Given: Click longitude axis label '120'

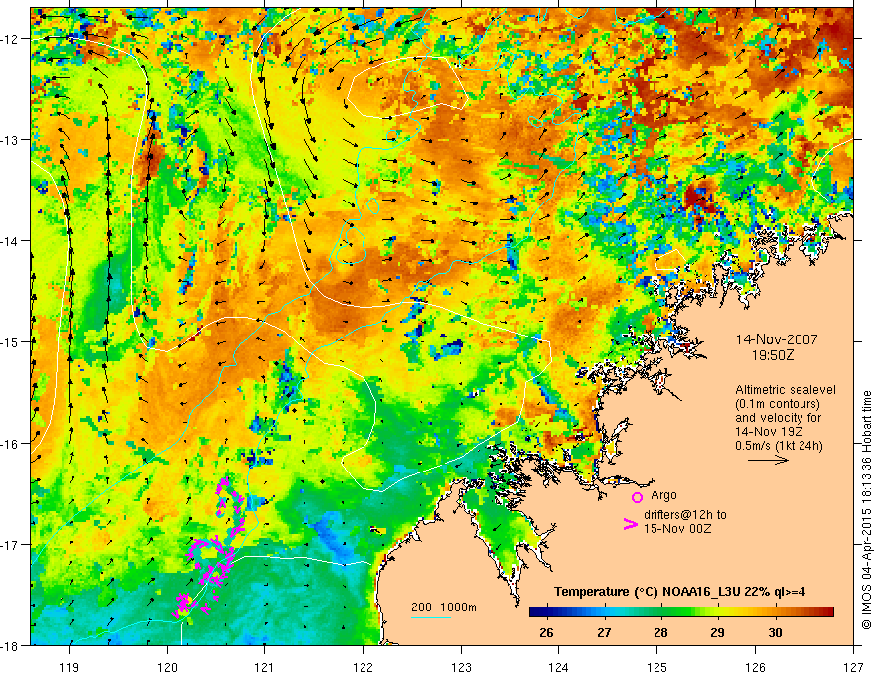Looking at the screenshot, I should (x=167, y=667).
